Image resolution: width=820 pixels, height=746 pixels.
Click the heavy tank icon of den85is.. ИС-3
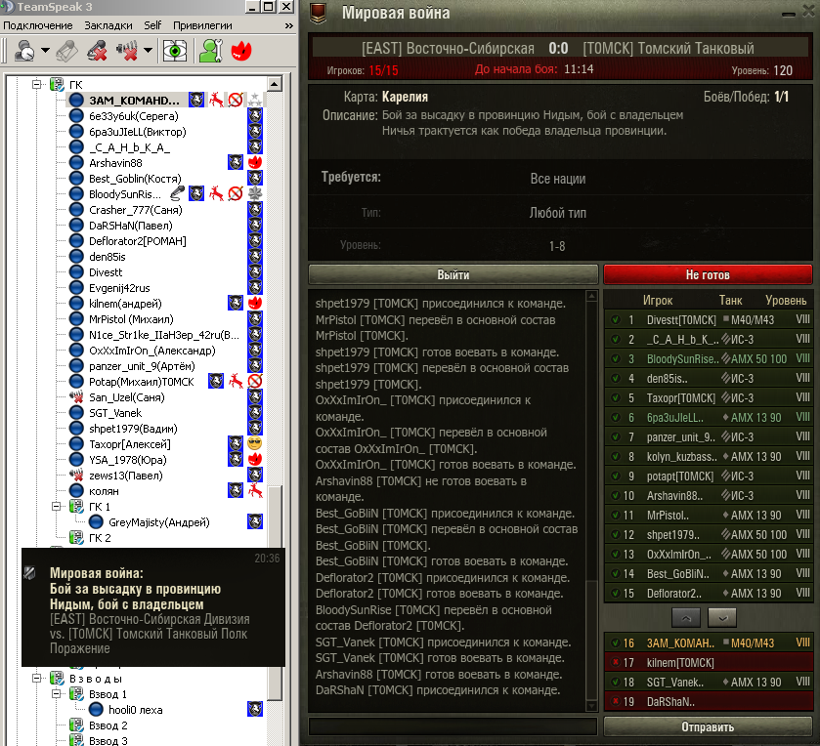(x=726, y=378)
